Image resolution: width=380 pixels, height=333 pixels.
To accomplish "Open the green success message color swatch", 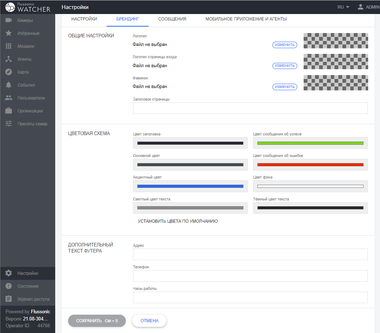I will pos(310,143).
